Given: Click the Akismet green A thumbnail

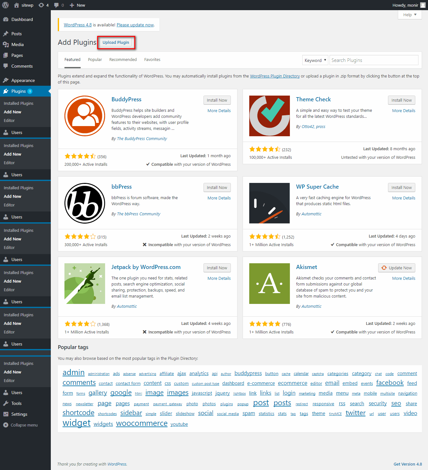Looking at the screenshot, I should (270, 284).
